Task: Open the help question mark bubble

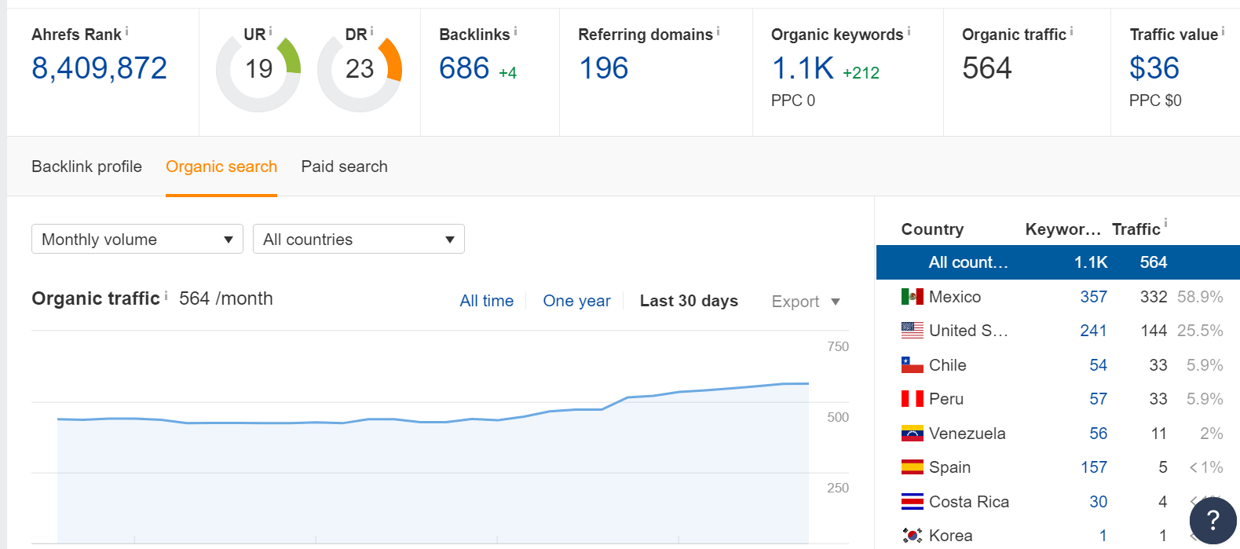Action: click(1213, 520)
